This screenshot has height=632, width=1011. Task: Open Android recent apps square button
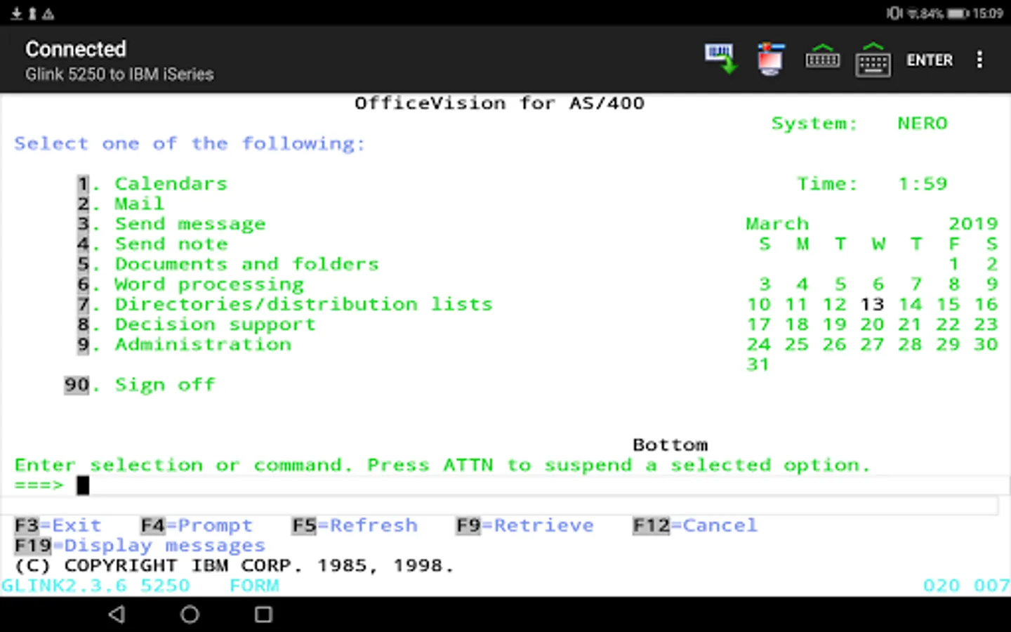tap(263, 614)
